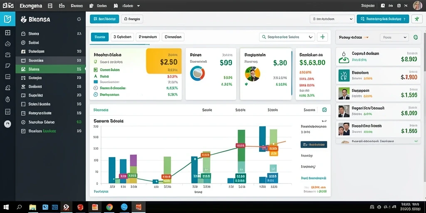This screenshot has height=213, width=426.
Task: Open the grid icon in left icon rail
Action: coord(7,33)
